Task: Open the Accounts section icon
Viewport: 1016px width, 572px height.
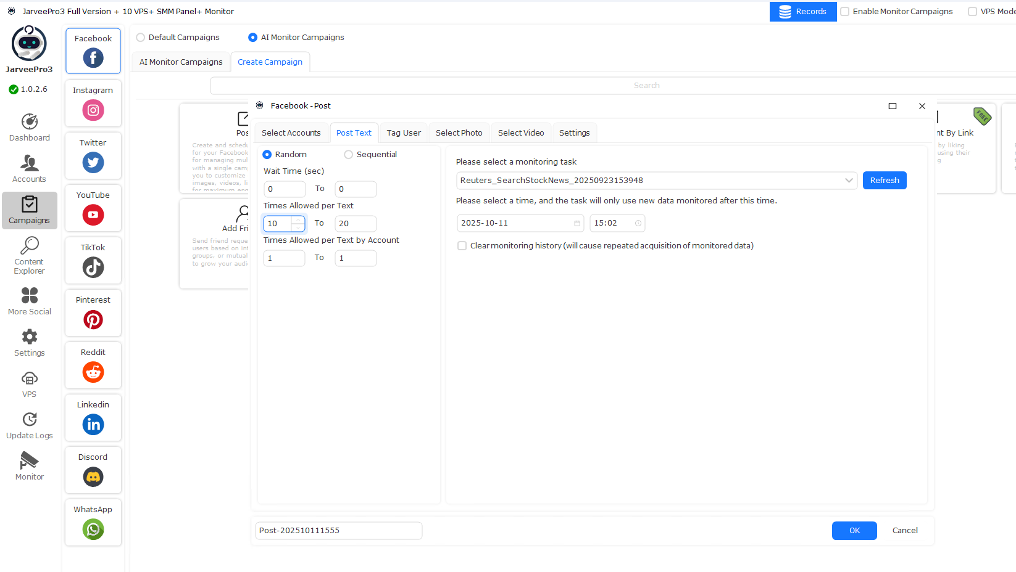Action: 29,163
